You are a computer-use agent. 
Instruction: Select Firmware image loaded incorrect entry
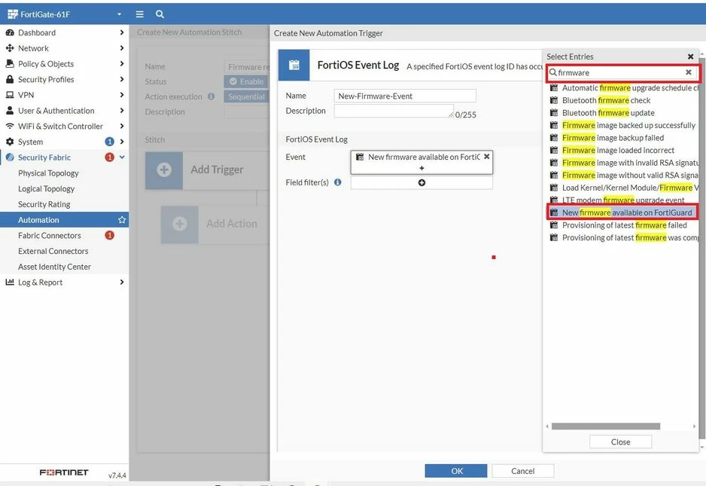click(624, 150)
